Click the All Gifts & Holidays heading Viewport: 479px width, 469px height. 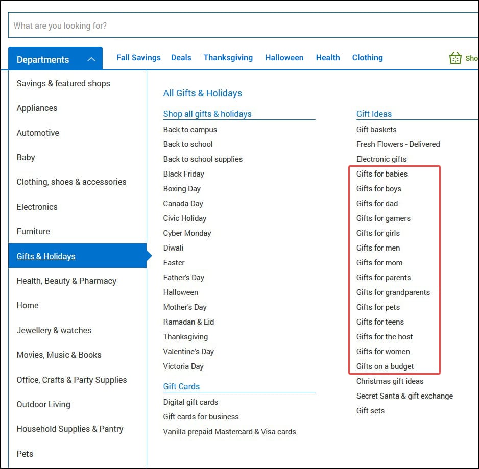[x=203, y=93]
